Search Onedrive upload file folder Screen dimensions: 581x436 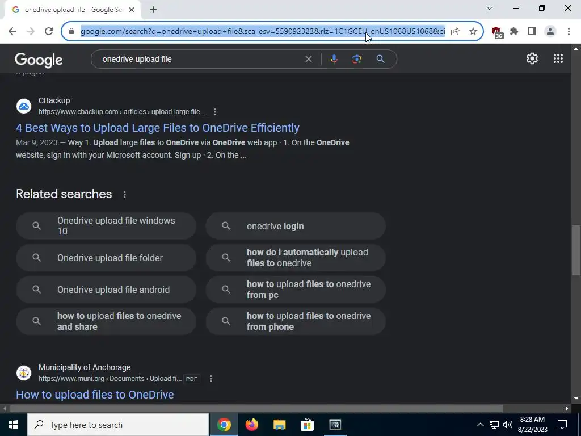pyautogui.click(x=106, y=258)
